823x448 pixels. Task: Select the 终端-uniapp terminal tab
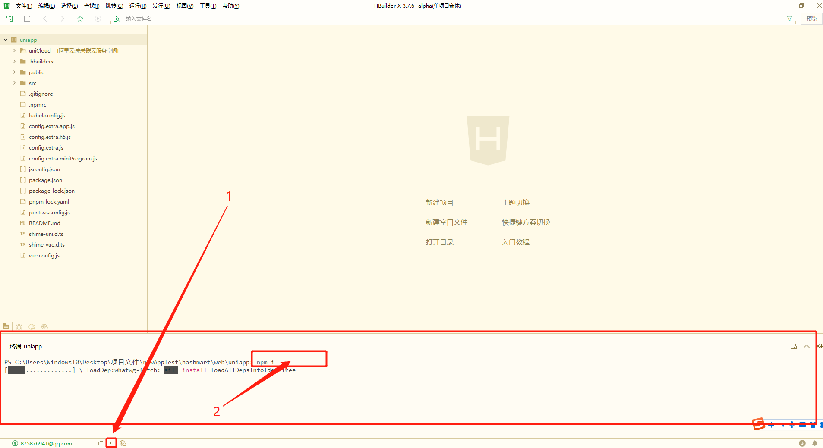click(26, 346)
